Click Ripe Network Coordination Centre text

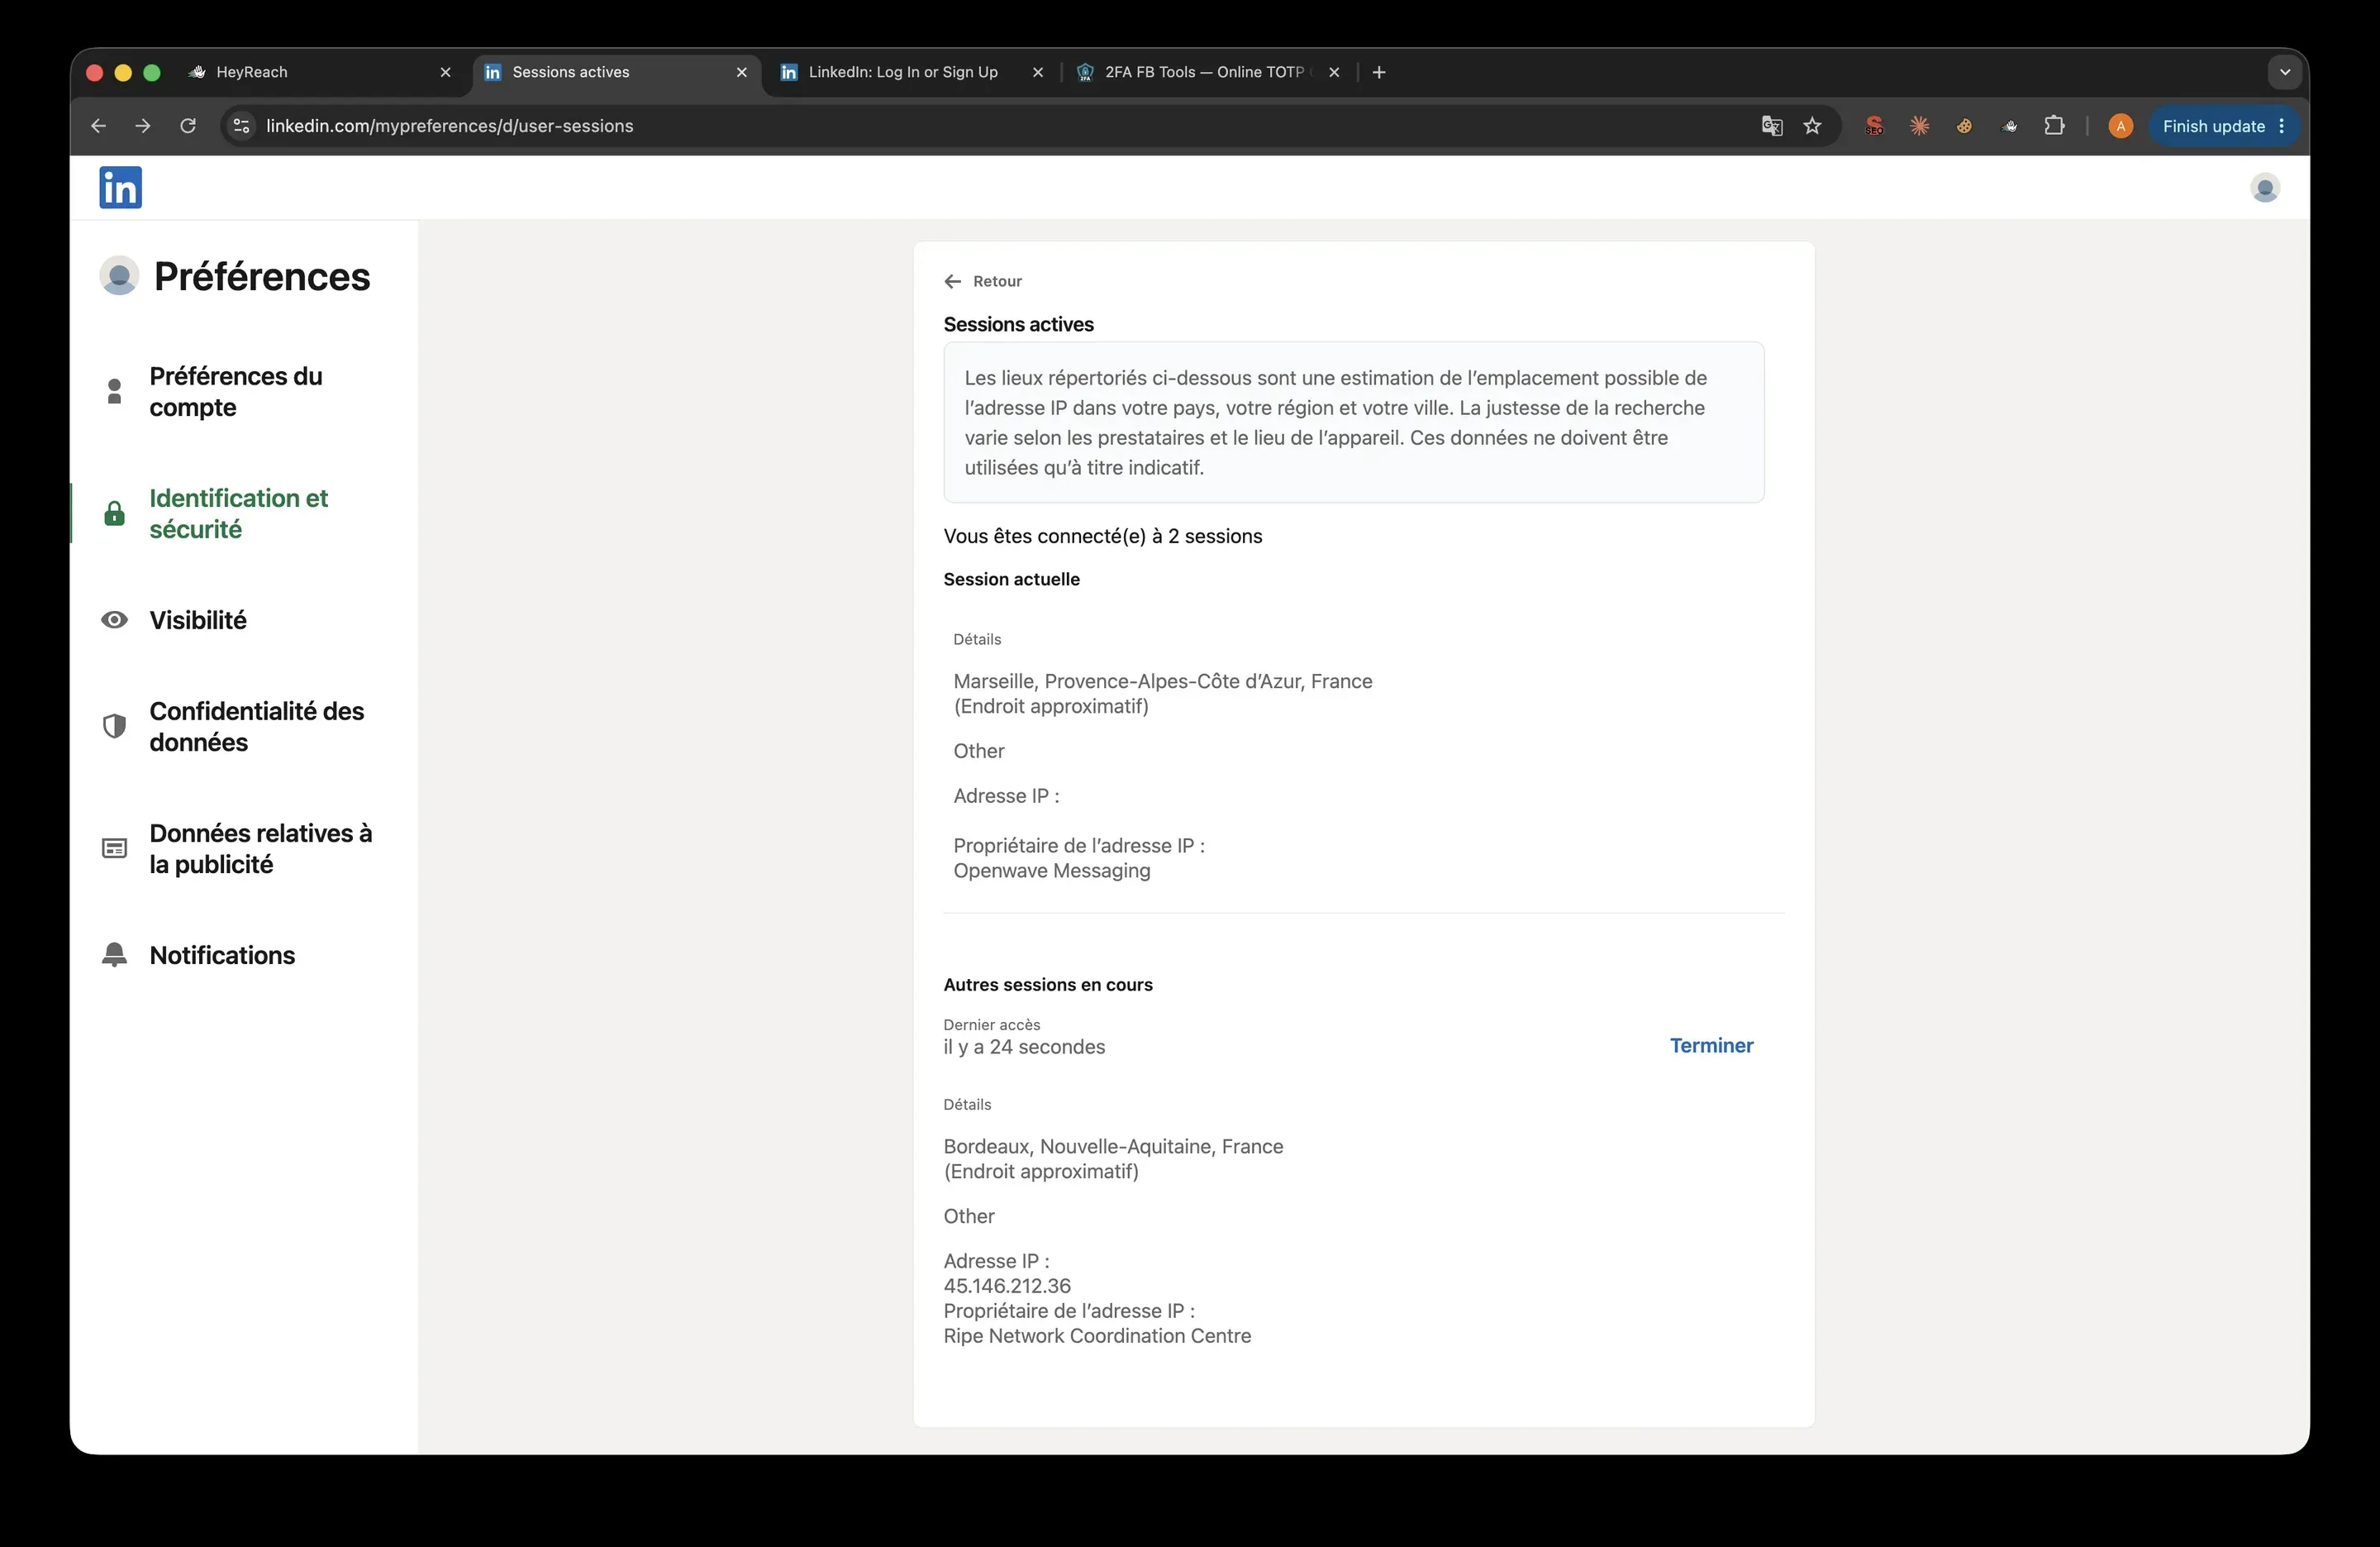1097,1336
